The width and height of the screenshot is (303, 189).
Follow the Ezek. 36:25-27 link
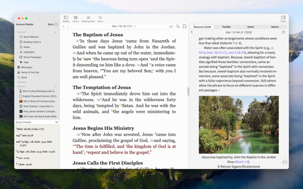click(216, 53)
